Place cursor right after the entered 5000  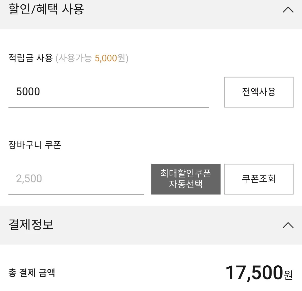[41, 92]
